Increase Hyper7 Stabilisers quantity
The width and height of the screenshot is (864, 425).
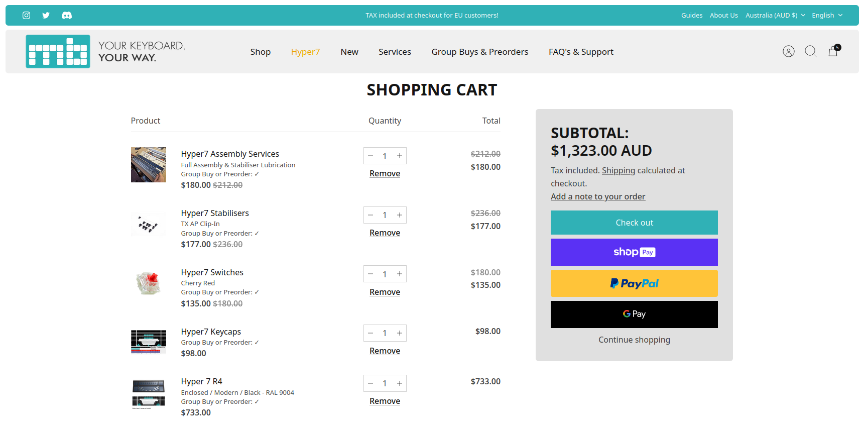[x=400, y=215]
